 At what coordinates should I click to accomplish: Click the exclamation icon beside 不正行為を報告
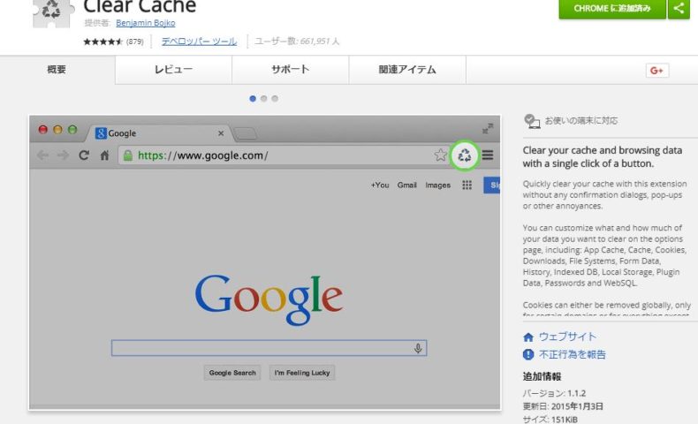coord(528,354)
